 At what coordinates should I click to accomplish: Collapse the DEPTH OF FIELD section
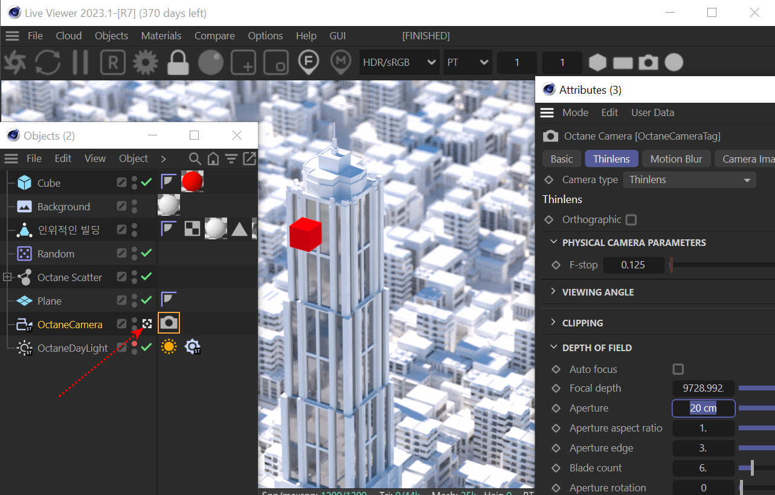[x=553, y=348]
